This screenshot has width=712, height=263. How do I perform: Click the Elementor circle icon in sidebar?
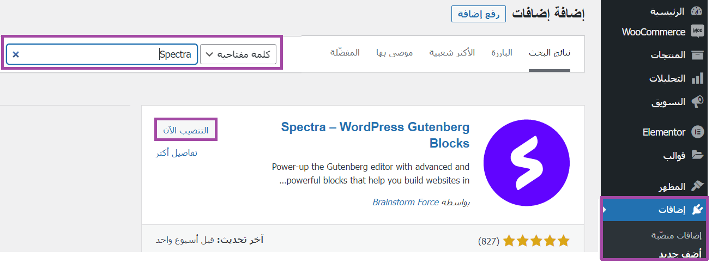(x=697, y=132)
